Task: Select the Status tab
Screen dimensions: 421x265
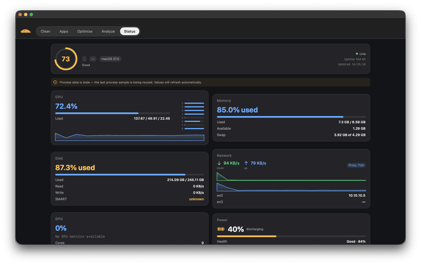Action: pos(130,31)
